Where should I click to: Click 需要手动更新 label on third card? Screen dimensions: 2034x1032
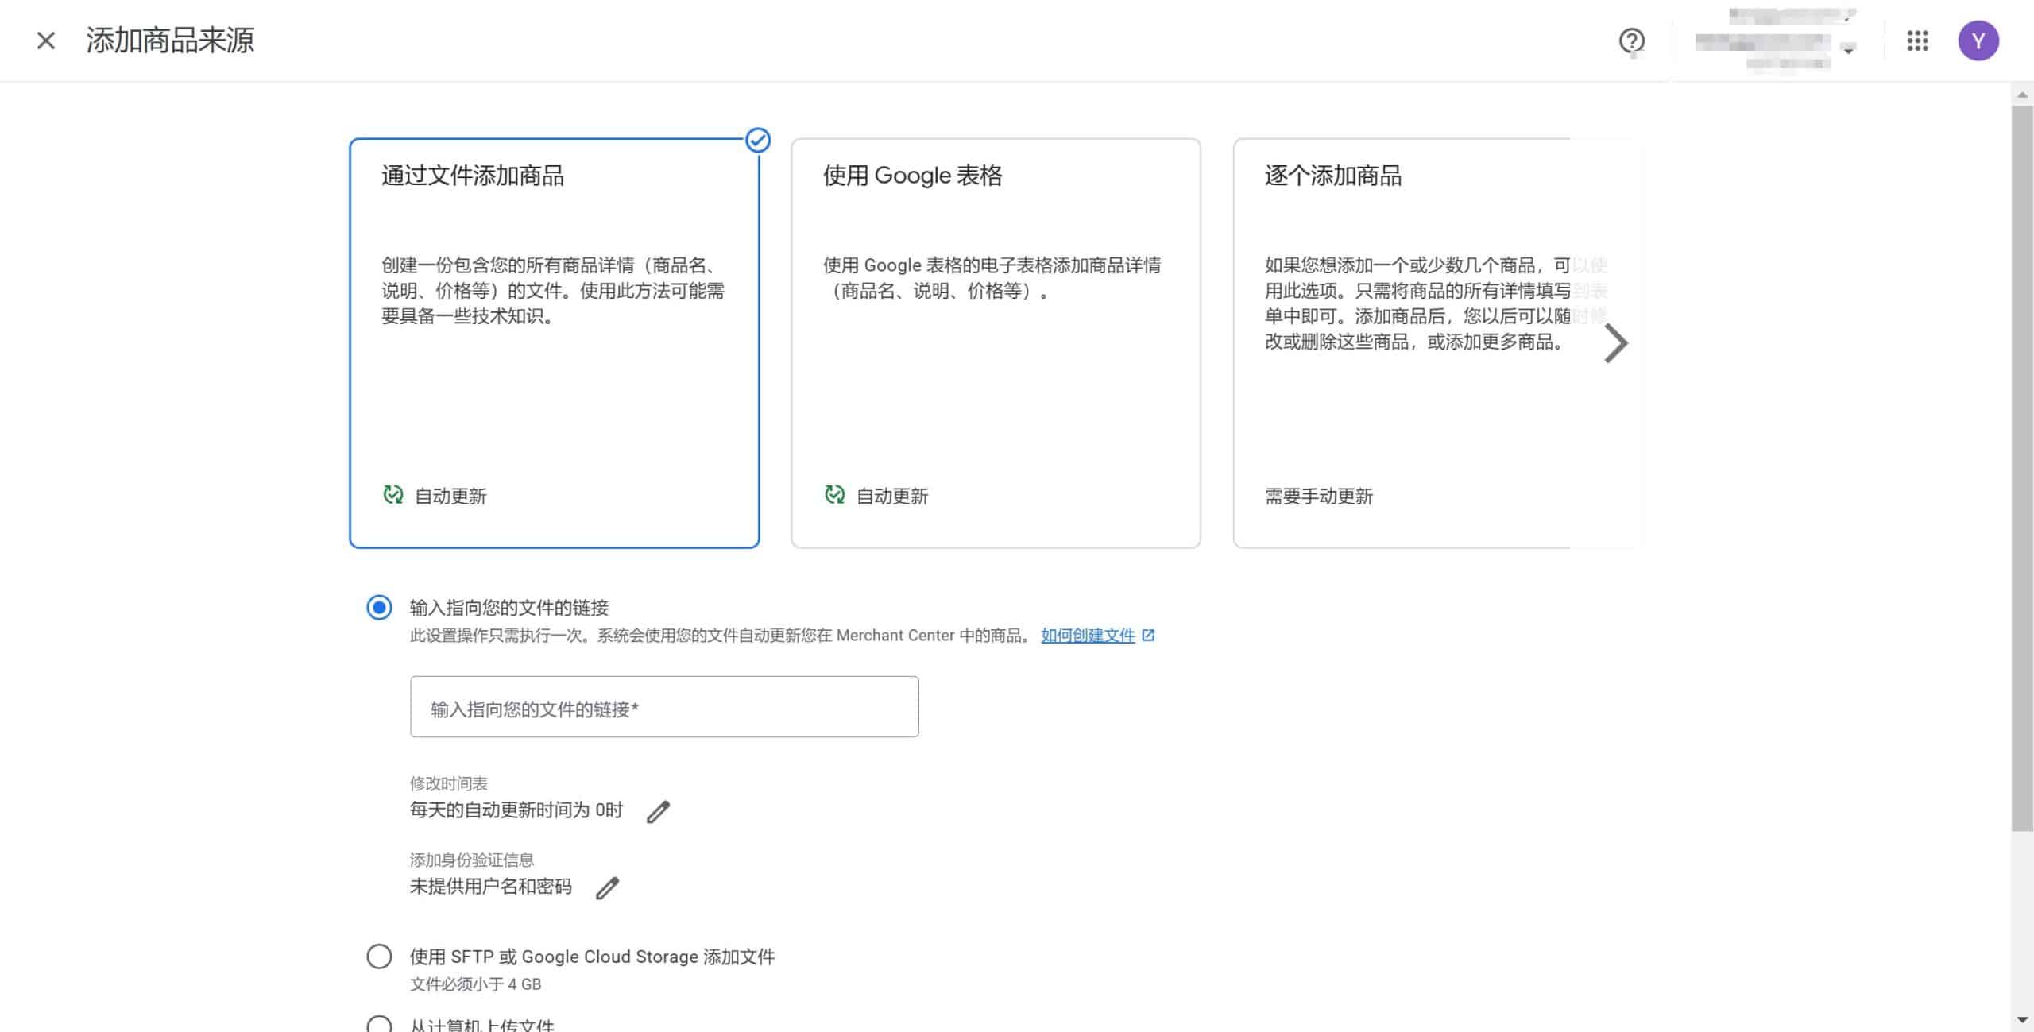pos(1319,497)
